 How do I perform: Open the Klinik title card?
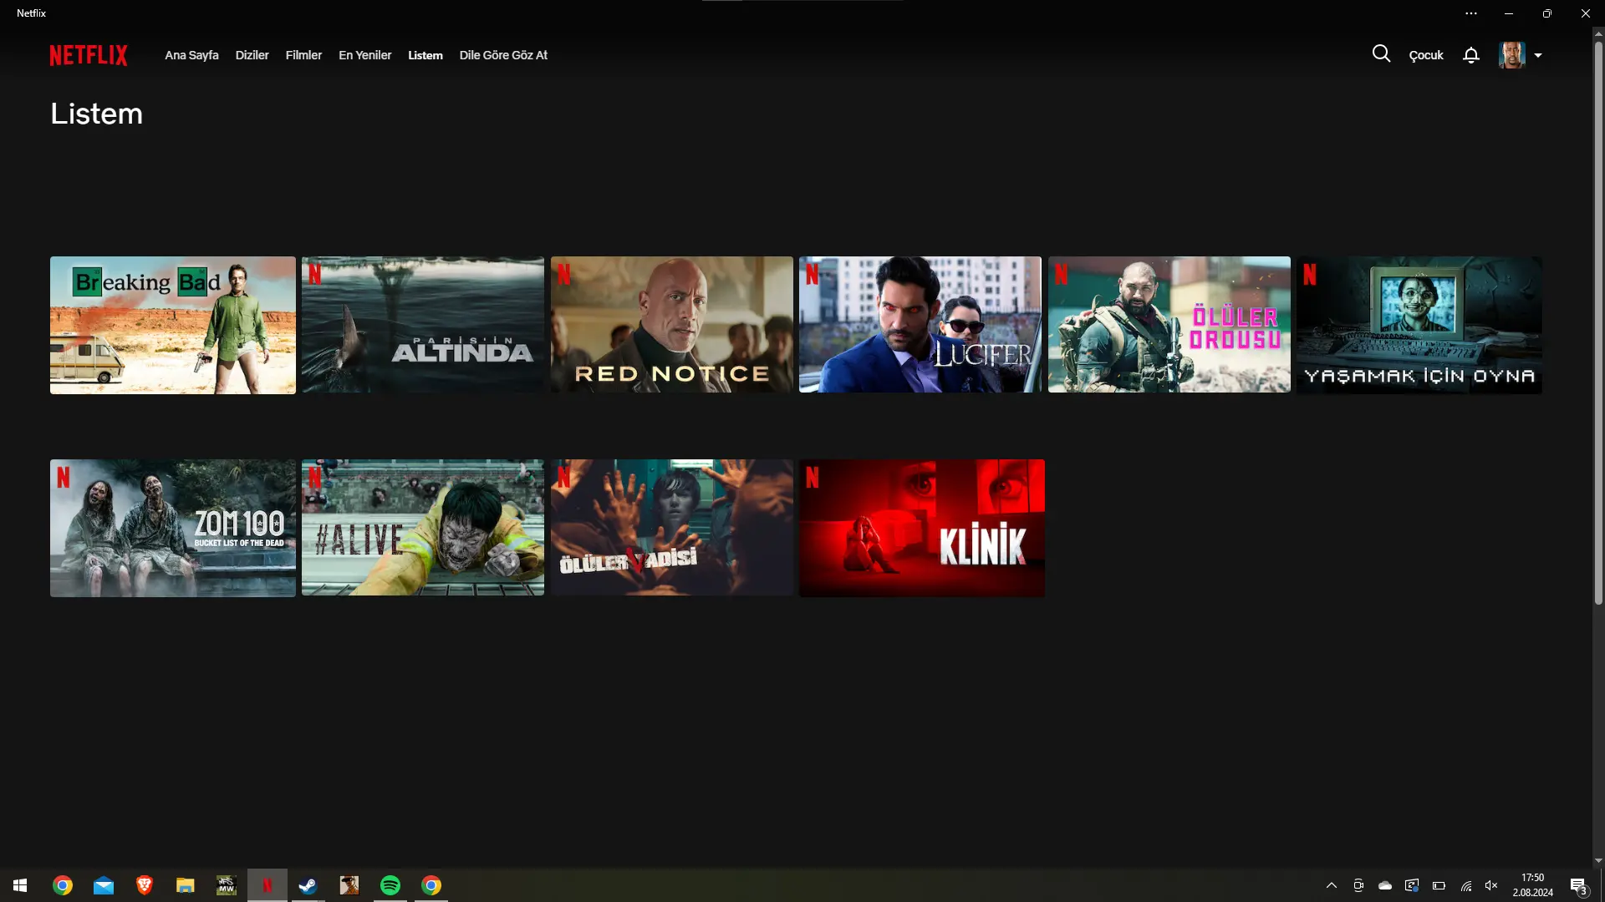click(922, 528)
